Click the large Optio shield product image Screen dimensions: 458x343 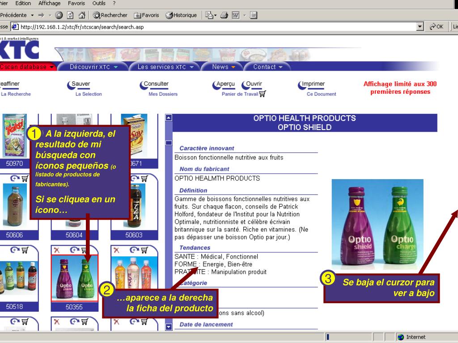[377, 224]
